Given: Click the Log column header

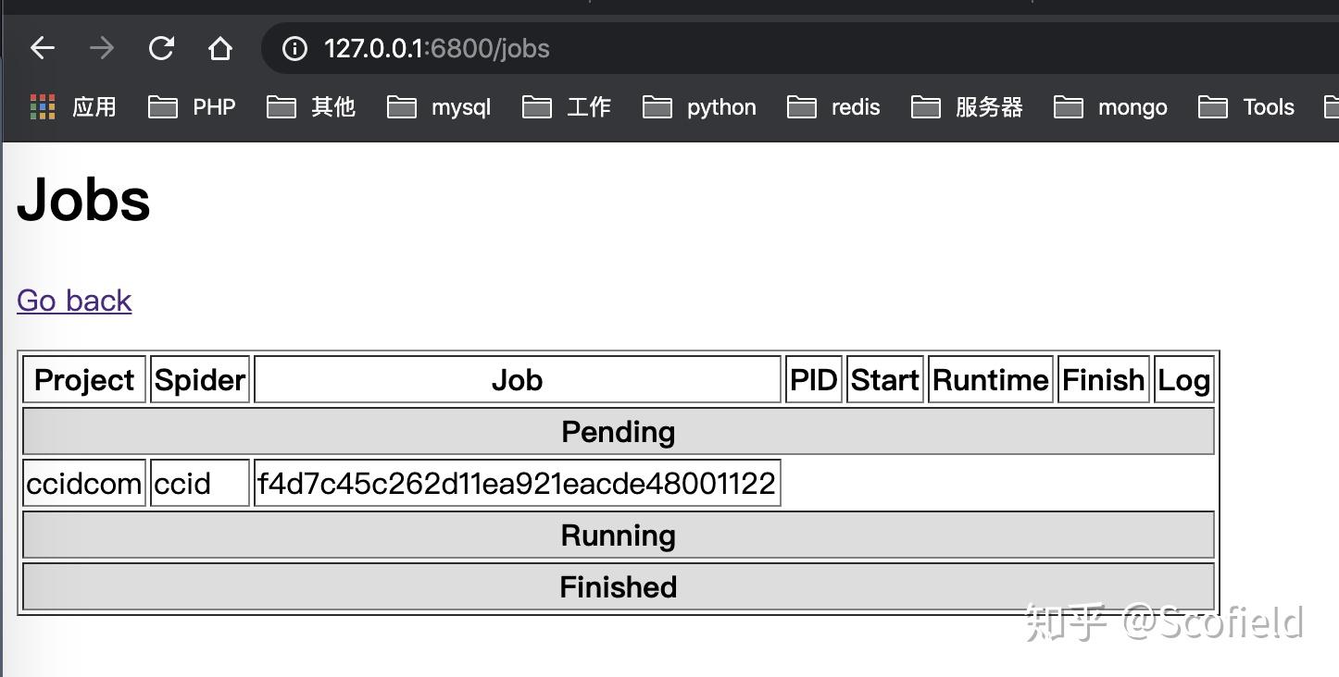Looking at the screenshot, I should click(1183, 380).
